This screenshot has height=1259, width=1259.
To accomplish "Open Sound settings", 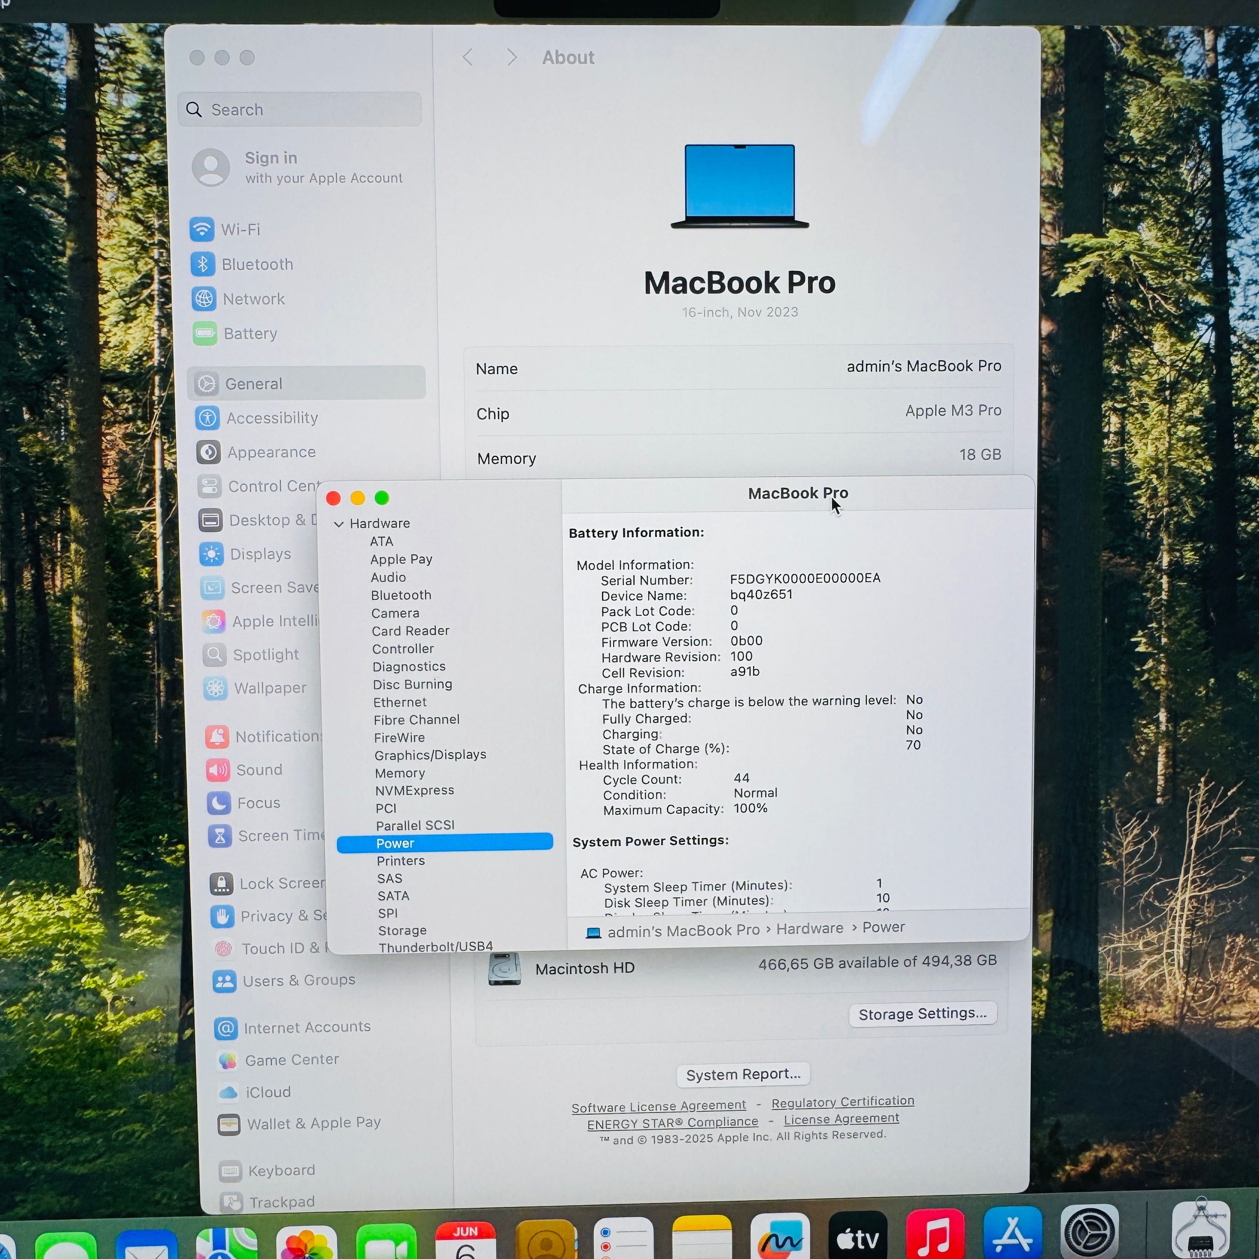I will click(x=244, y=770).
